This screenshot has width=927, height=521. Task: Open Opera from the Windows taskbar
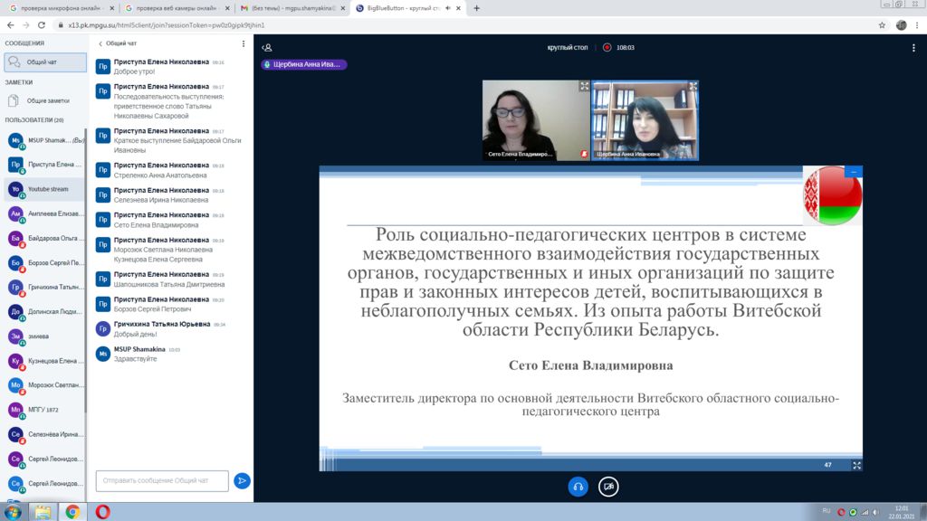click(x=102, y=511)
